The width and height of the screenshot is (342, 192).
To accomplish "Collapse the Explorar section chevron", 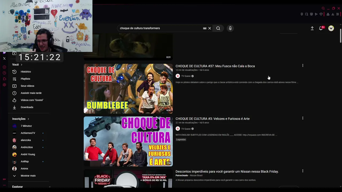I will tap(50, 187).
